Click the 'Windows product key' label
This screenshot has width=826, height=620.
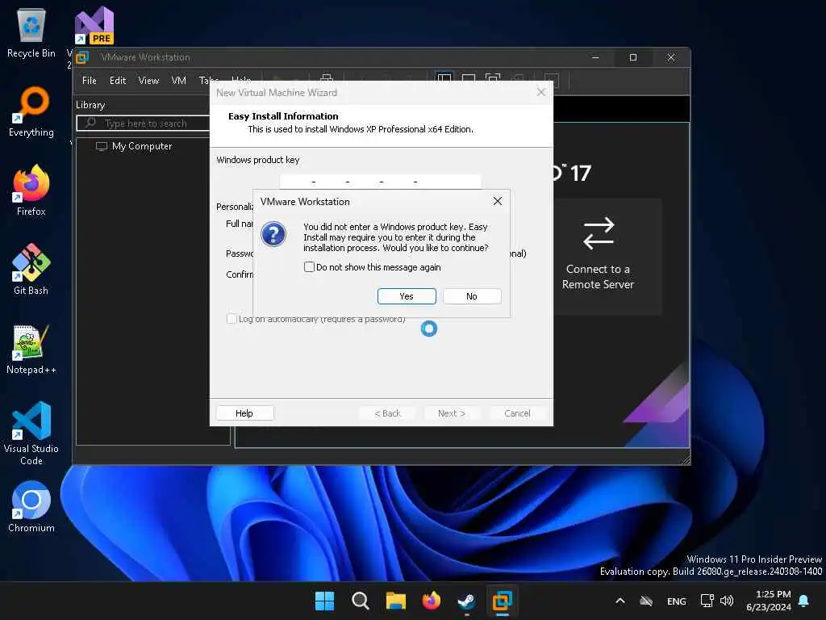pos(257,160)
